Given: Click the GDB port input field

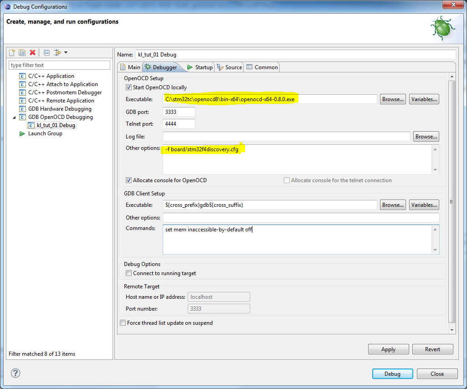Looking at the screenshot, I should 178,112.
